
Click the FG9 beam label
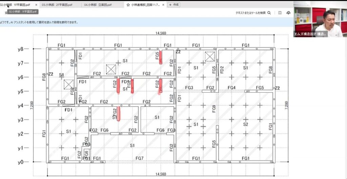[x=214, y=109]
